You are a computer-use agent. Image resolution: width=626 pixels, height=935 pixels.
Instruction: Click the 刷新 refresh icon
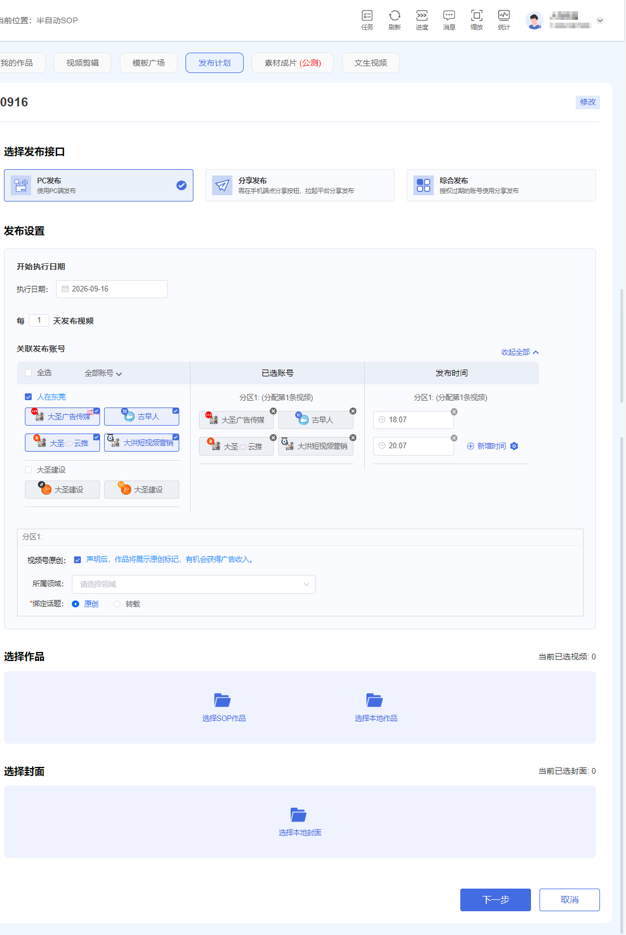(x=395, y=20)
